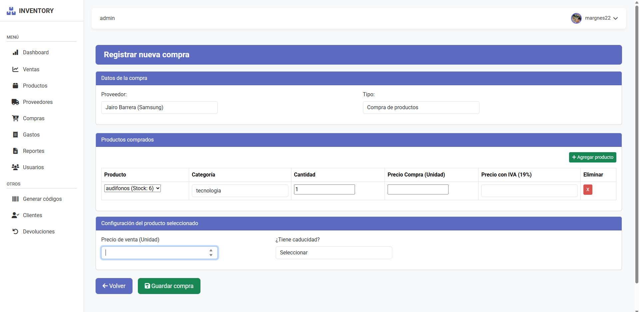The height and width of the screenshot is (312, 639).
Task: Focus the Precio Compra (Unidad) field
Action: click(418, 189)
